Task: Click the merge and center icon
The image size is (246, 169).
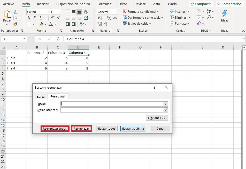Action: [x=86, y=18]
